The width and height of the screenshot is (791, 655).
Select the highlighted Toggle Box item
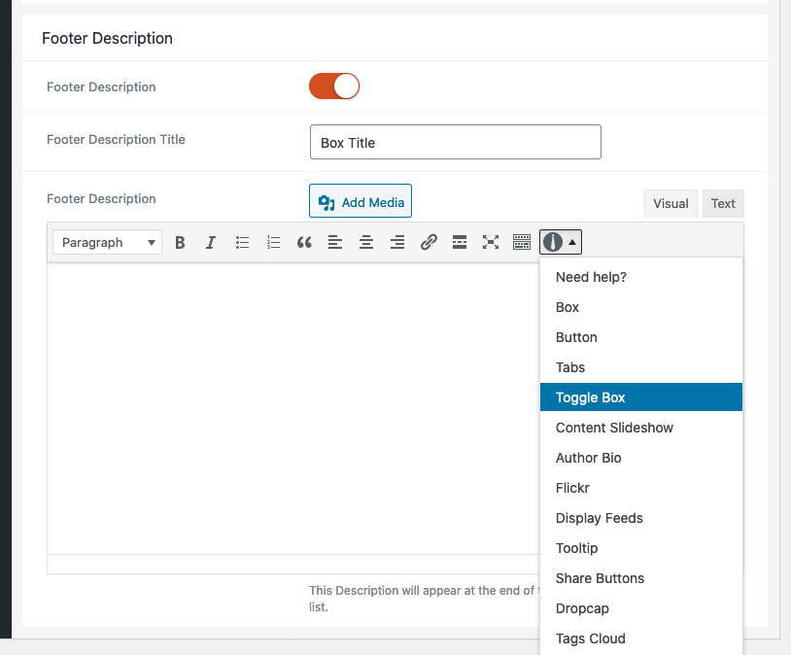pos(641,397)
